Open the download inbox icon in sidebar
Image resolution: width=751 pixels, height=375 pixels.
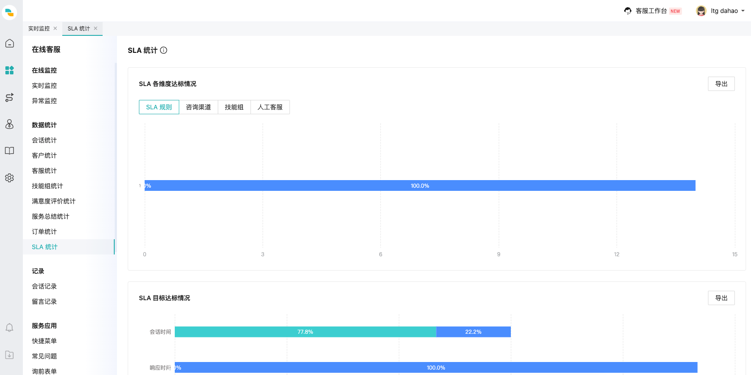pos(9,355)
